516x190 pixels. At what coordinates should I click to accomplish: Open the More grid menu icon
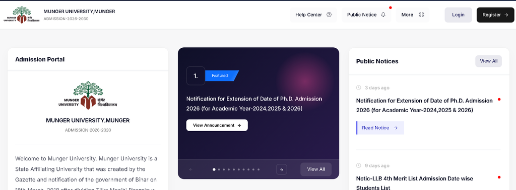[421, 15]
